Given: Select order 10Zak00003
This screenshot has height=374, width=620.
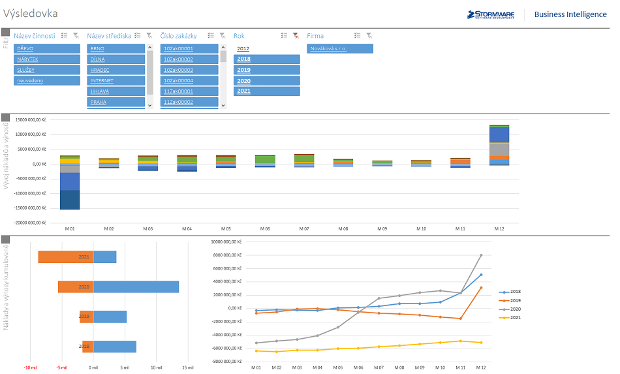Looking at the screenshot, I should (x=189, y=70).
